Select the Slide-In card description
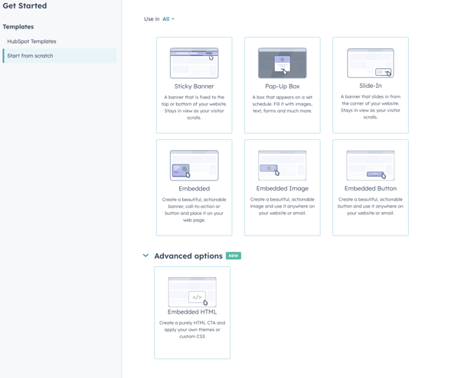Screen dimensions: 458x378 (x=371, y=107)
